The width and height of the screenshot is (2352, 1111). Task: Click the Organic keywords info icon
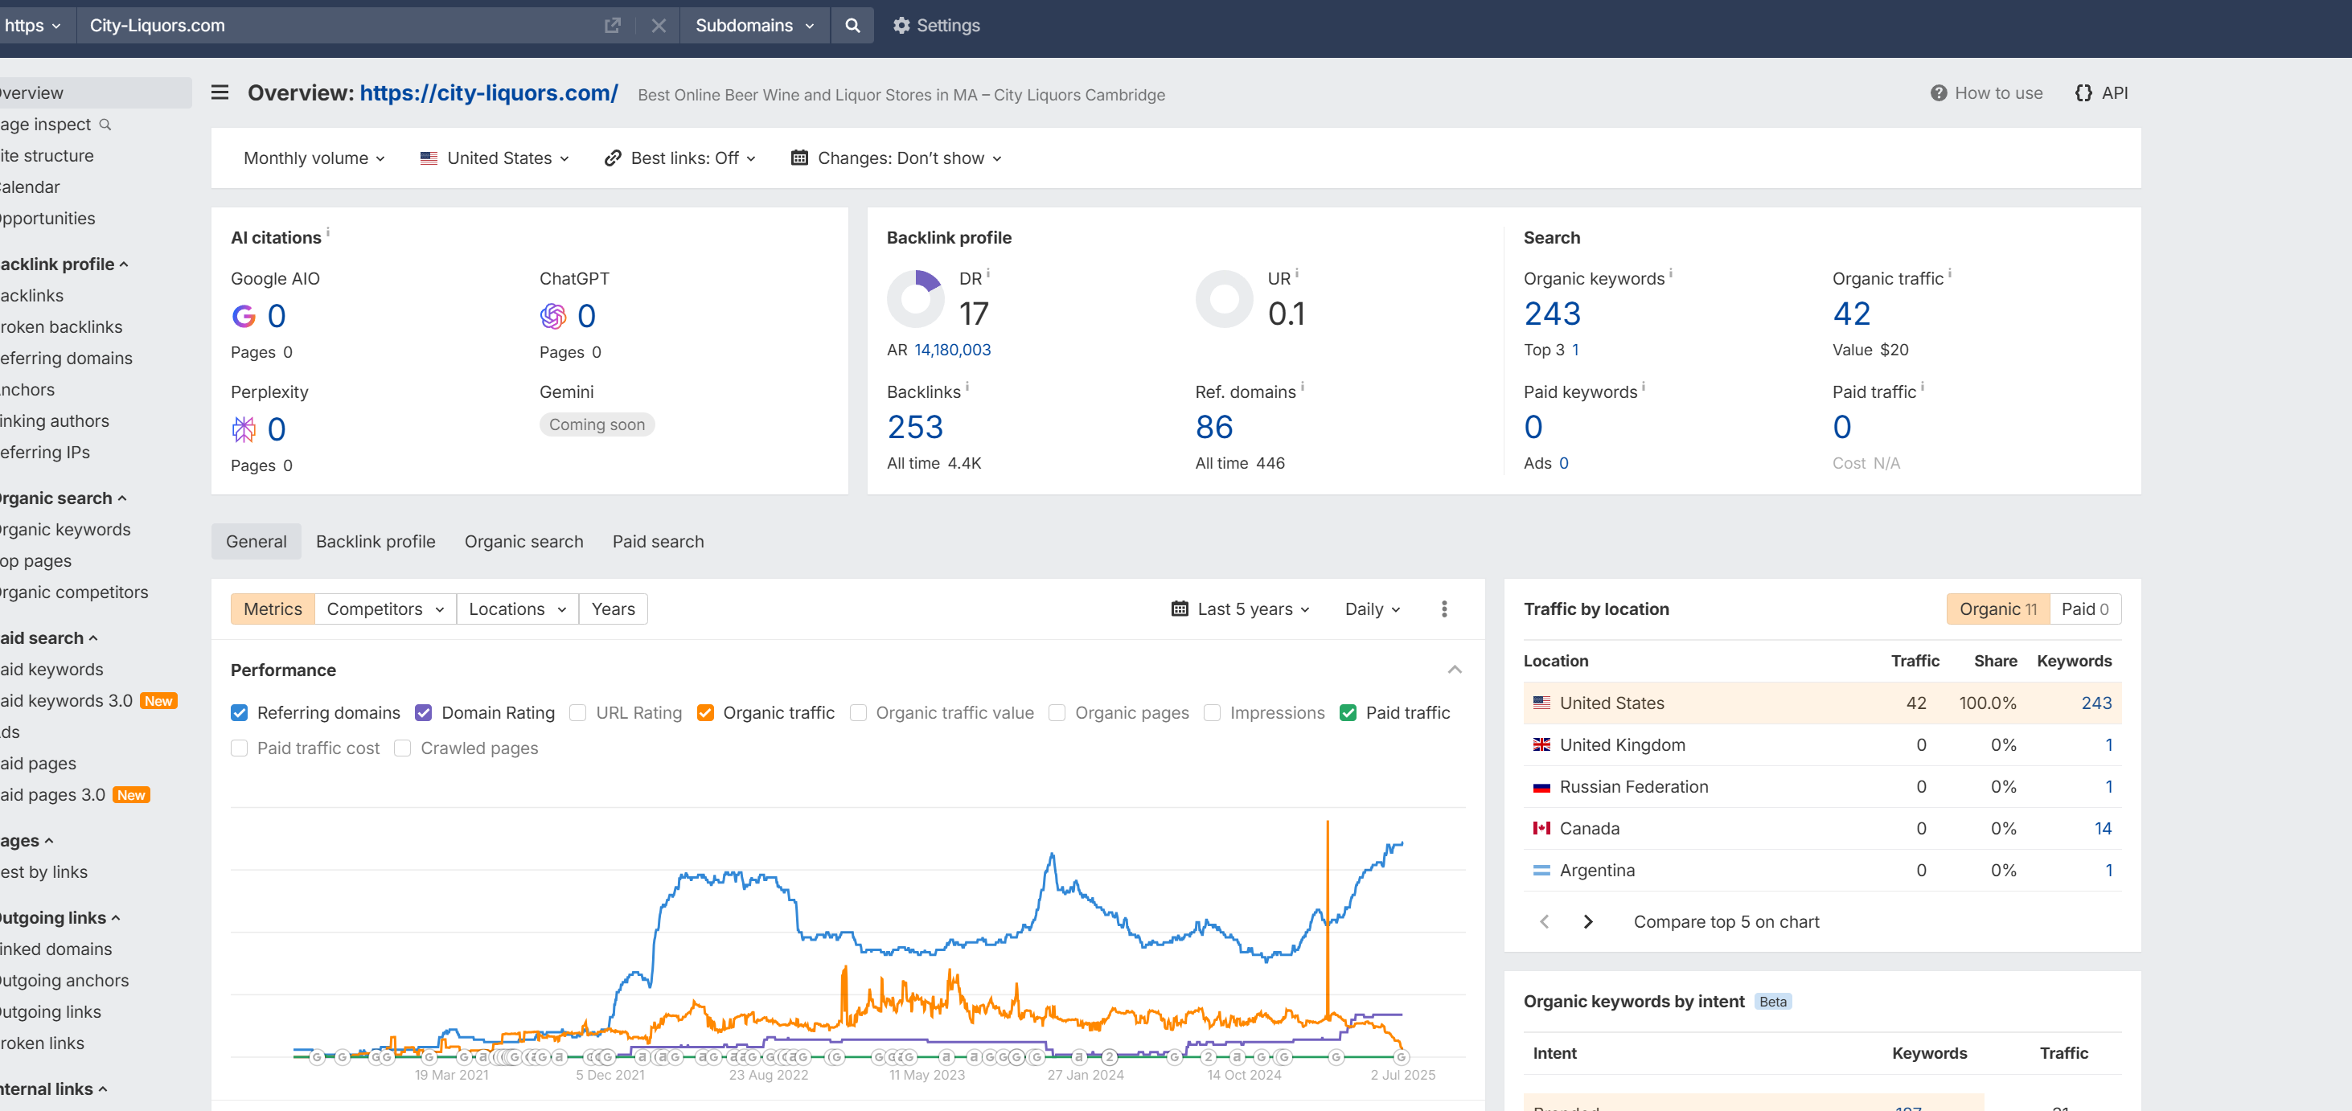point(1671,273)
